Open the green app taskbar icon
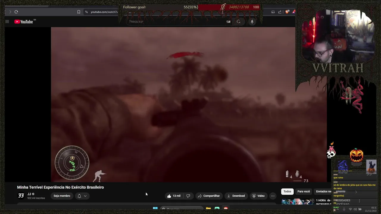This screenshot has width=381, height=214. click(217, 209)
